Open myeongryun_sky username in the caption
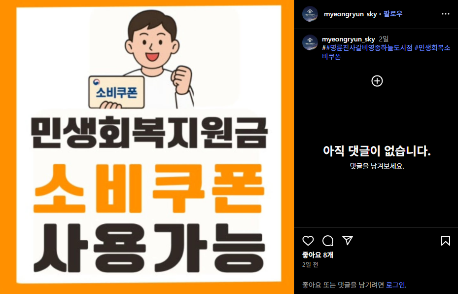The height and width of the screenshot is (294, 458). pos(348,39)
